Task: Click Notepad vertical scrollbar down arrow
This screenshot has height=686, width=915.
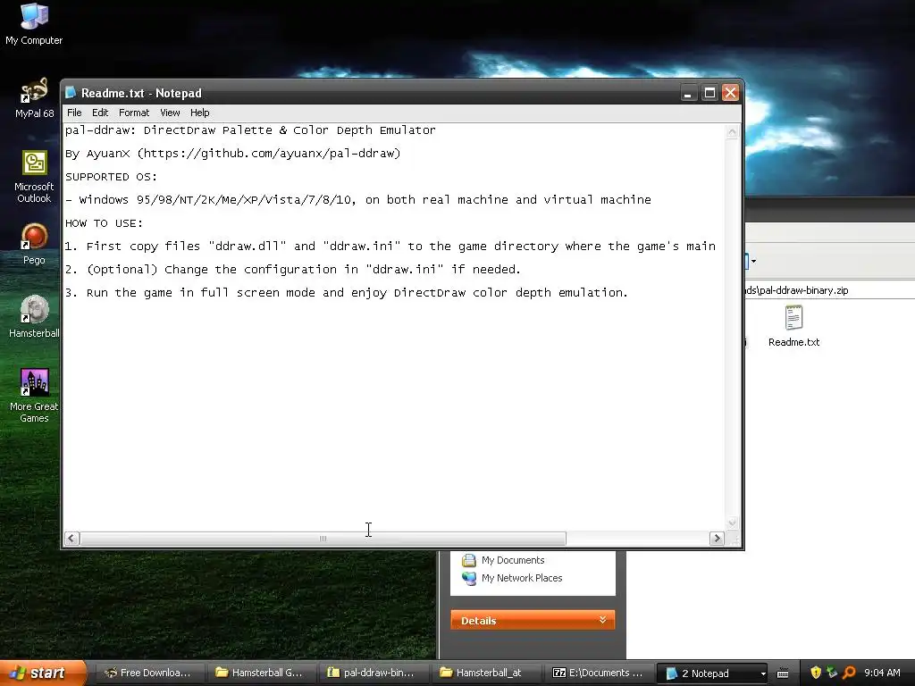Action: tap(732, 523)
